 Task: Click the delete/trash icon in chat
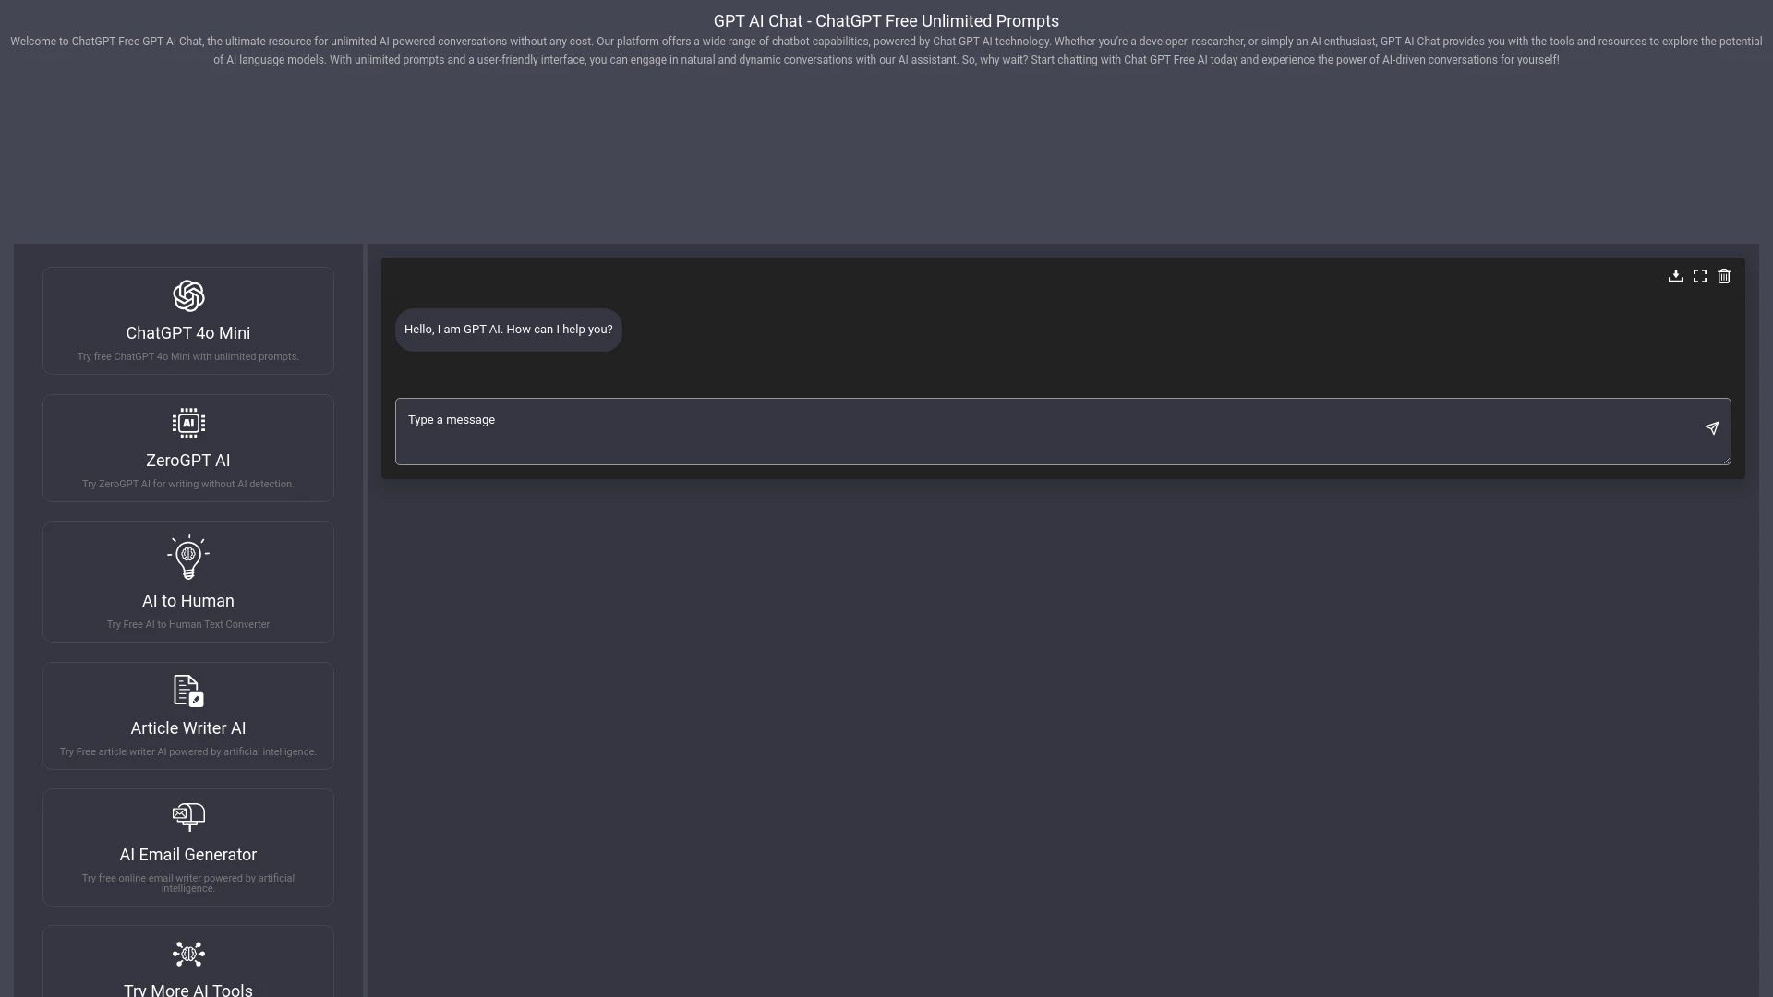click(1724, 276)
